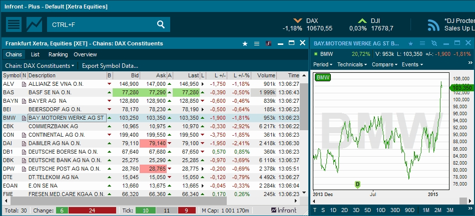Sort by the Description column header
Image resolution: width=475 pixels, height=216 pixels.
67,75
